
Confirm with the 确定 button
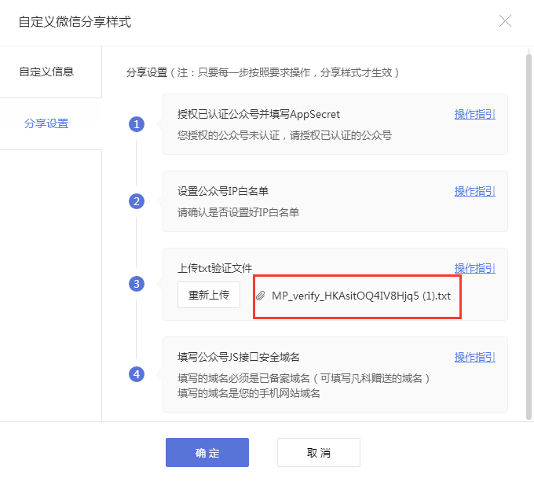[207, 453]
